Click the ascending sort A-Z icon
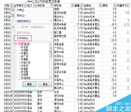The width and height of the screenshot is (131, 112). (13, 10)
